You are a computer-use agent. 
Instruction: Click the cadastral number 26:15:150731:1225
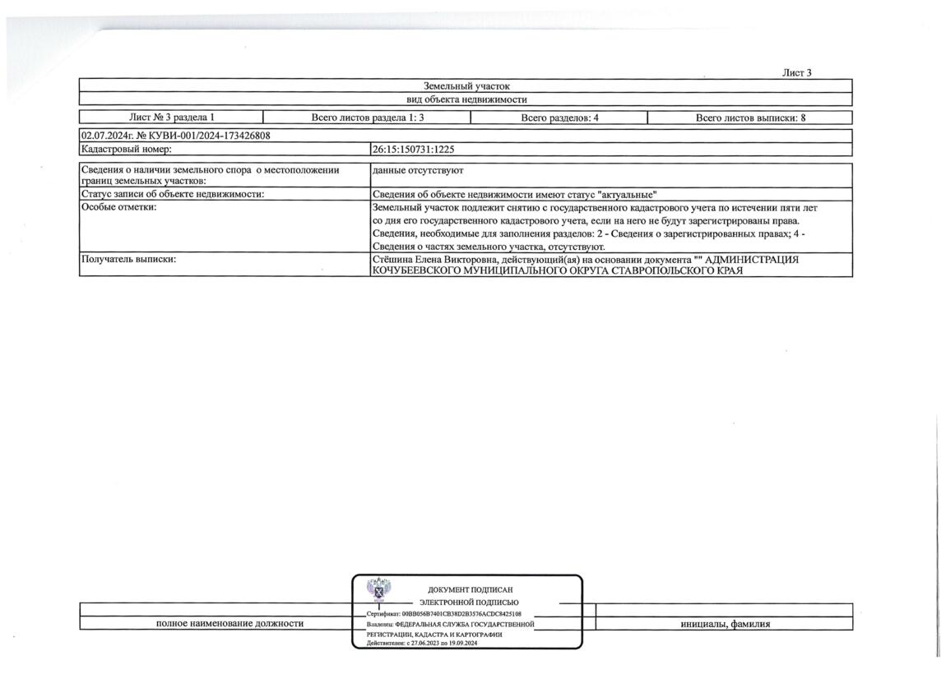click(413, 149)
